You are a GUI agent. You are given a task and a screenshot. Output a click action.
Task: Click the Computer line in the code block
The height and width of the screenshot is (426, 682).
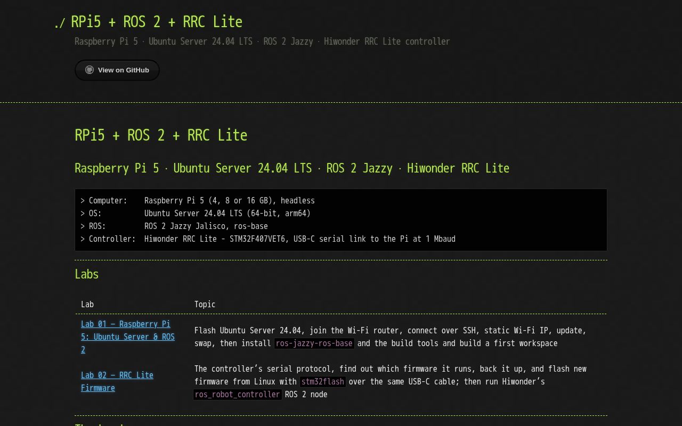pos(198,201)
